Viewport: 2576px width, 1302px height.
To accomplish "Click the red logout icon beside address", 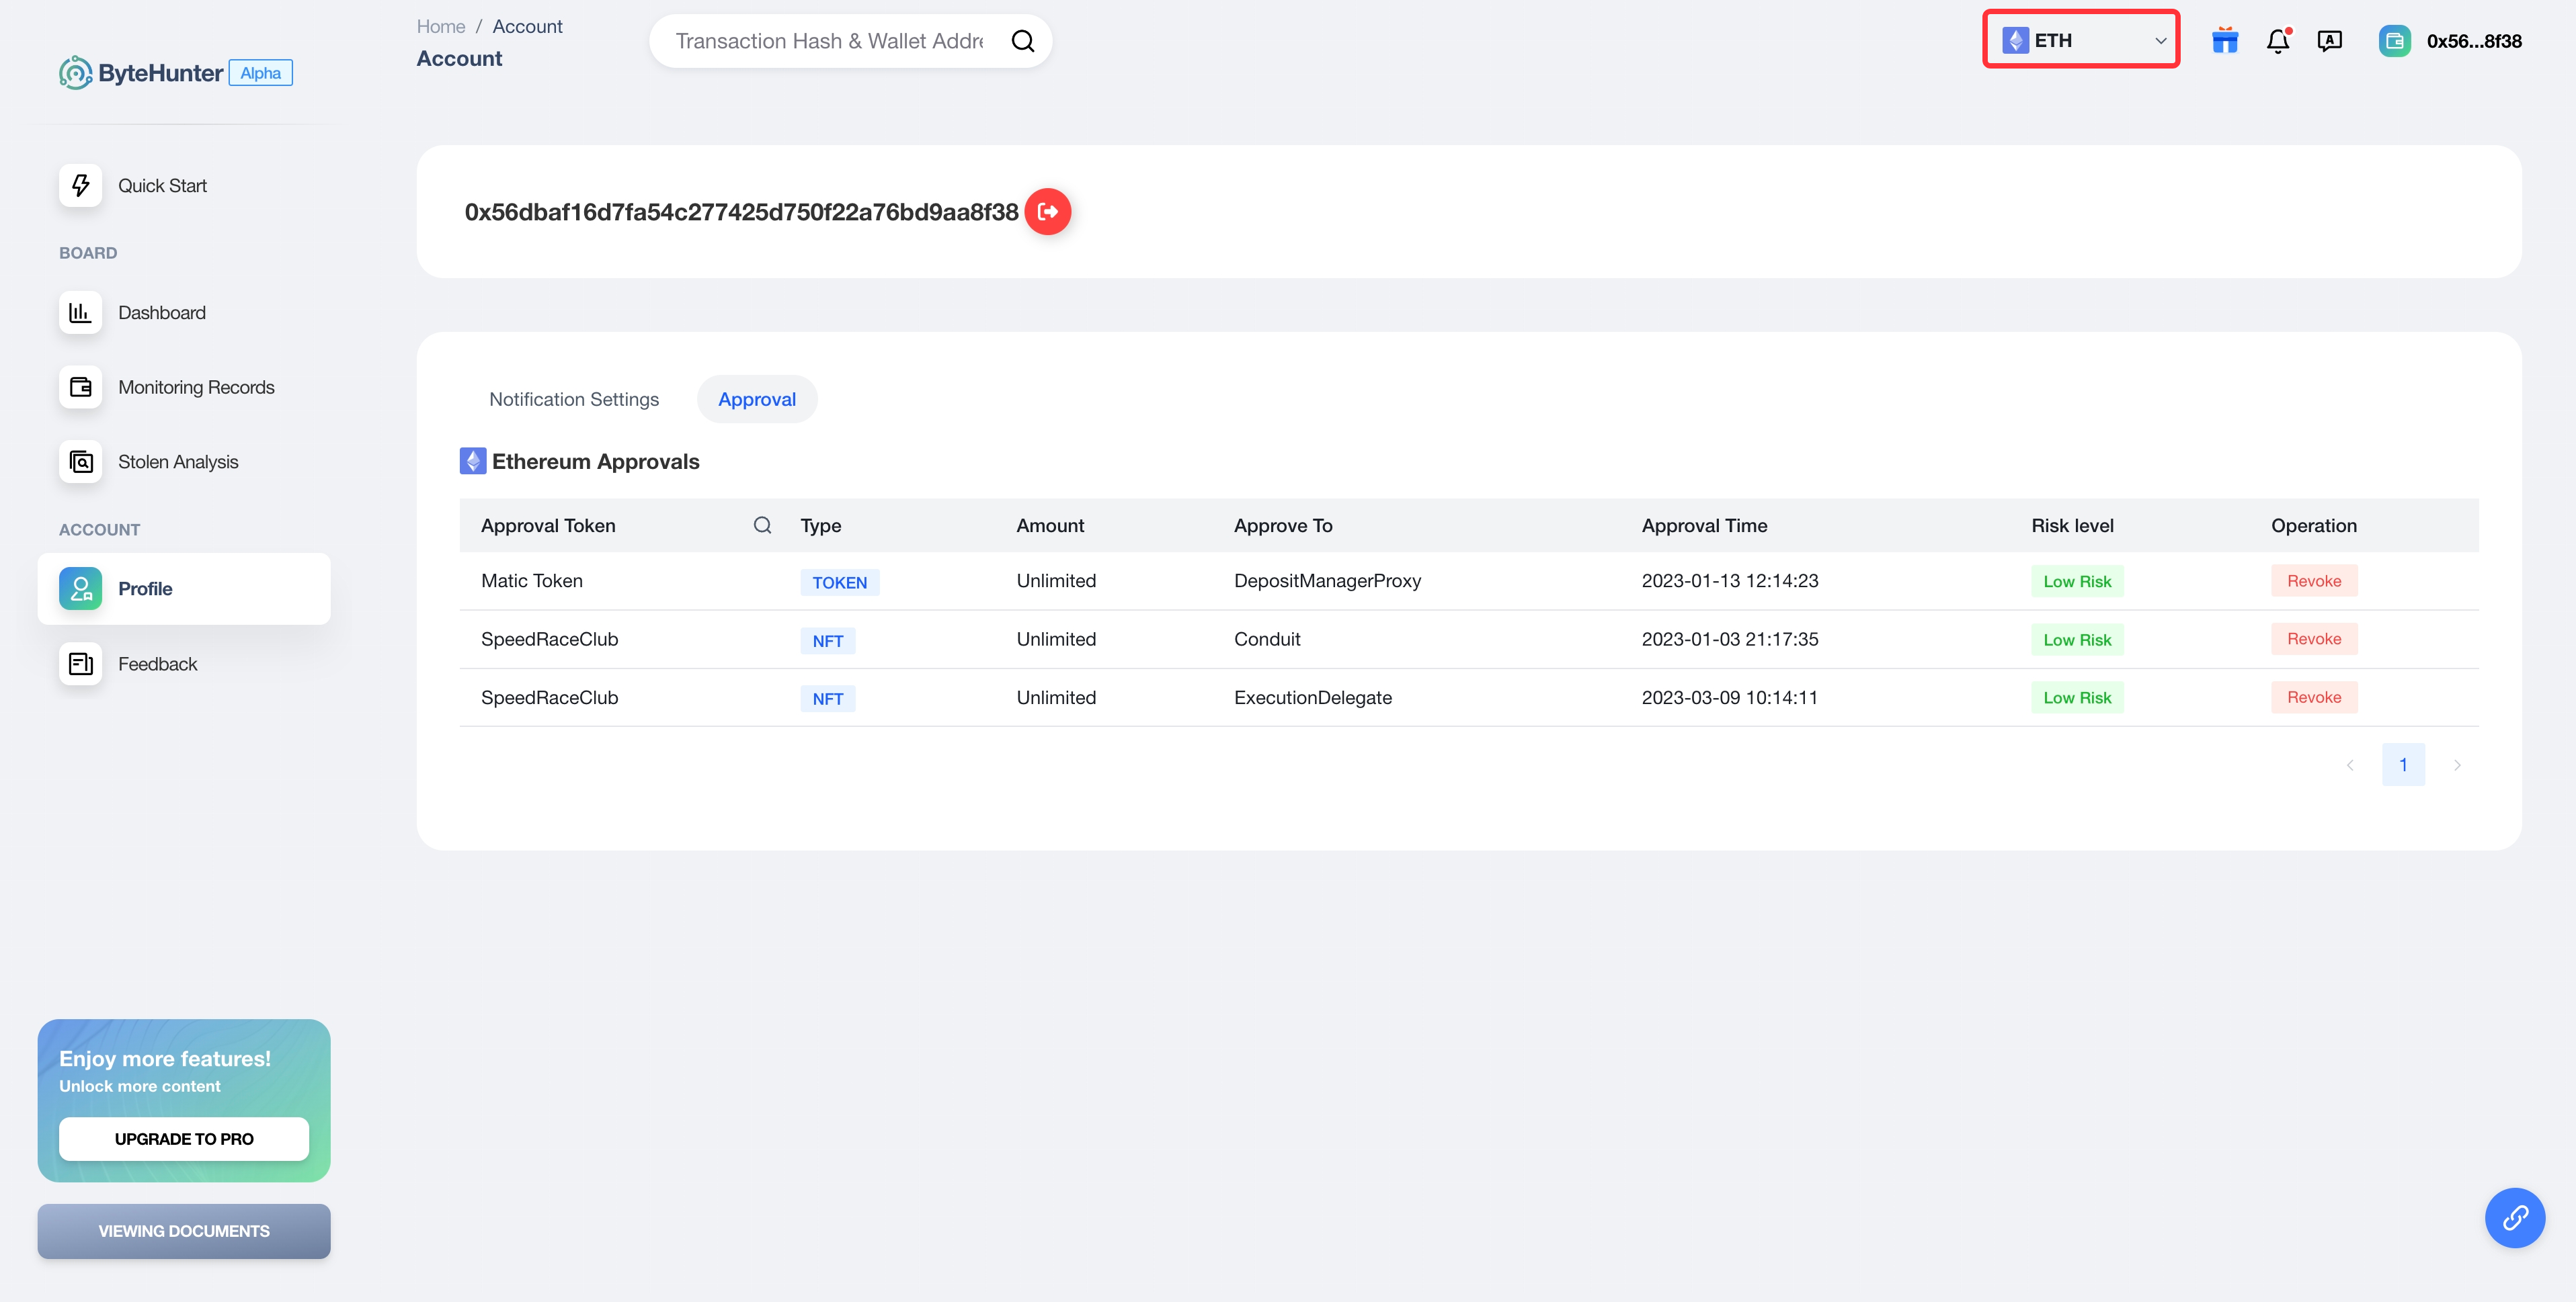I will tap(1048, 212).
